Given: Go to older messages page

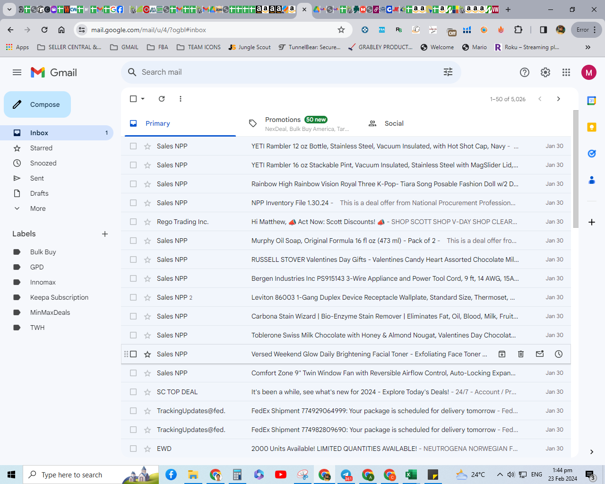Looking at the screenshot, I should [x=559, y=99].
